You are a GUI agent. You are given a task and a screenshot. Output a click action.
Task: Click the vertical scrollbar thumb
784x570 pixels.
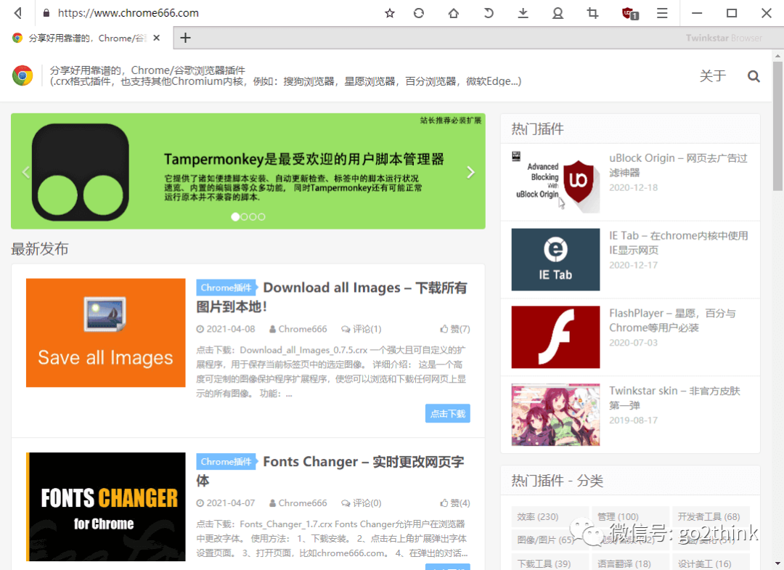tap(777, 126)
